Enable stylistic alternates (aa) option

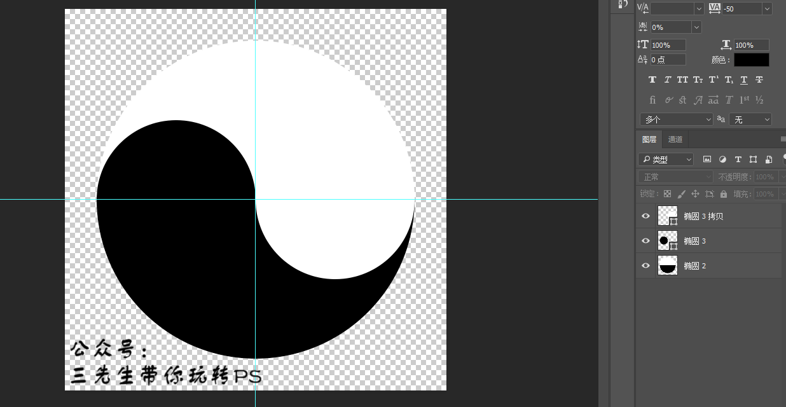(x=714, y=100)
